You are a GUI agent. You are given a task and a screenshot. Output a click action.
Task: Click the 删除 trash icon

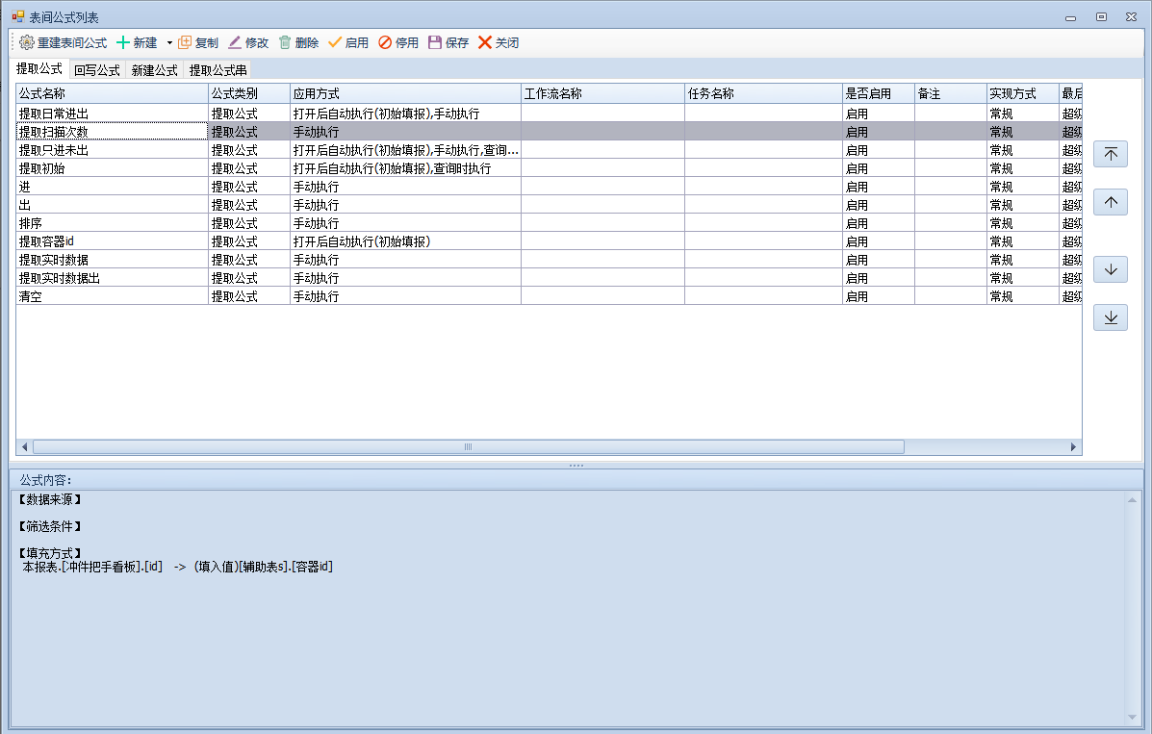pyautogui.click(x=285, y=43)
